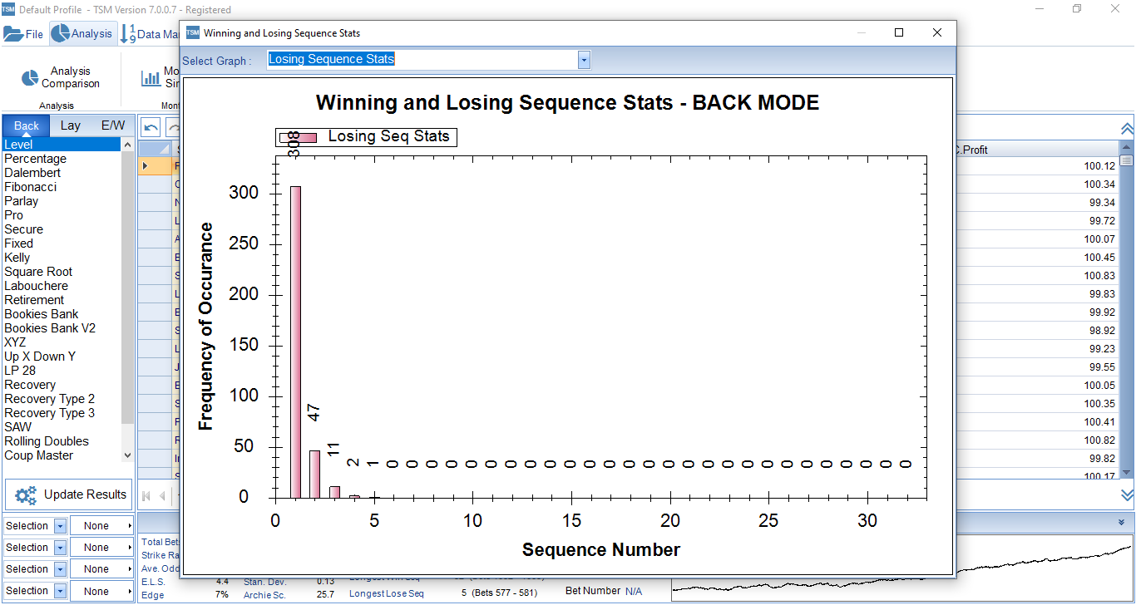Expand the fourth None filter flyout
The image size is (1136, 605).
click(x=129, y=591)
